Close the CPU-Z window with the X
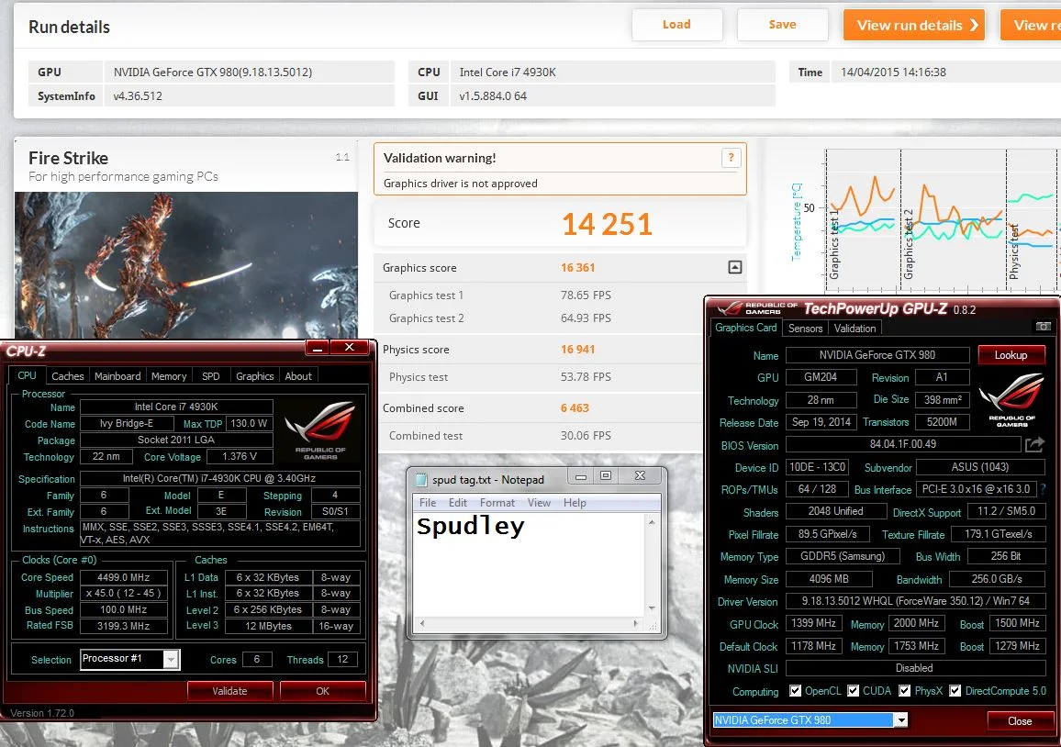The height and width of the screenshot is (747, 1061). [x=349, y=347]
